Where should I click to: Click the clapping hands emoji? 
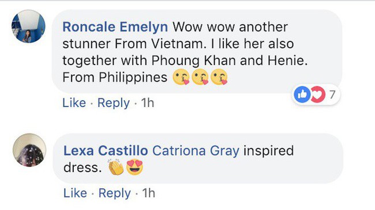click(116, 167)
